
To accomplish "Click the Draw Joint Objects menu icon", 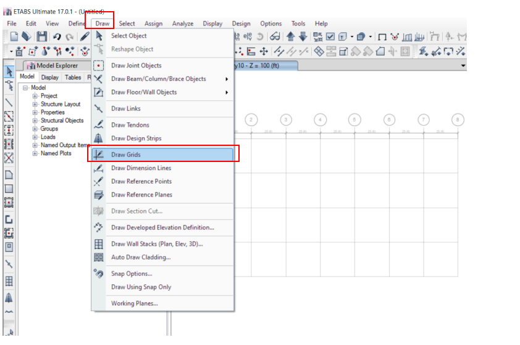I will tap(98, 66).
